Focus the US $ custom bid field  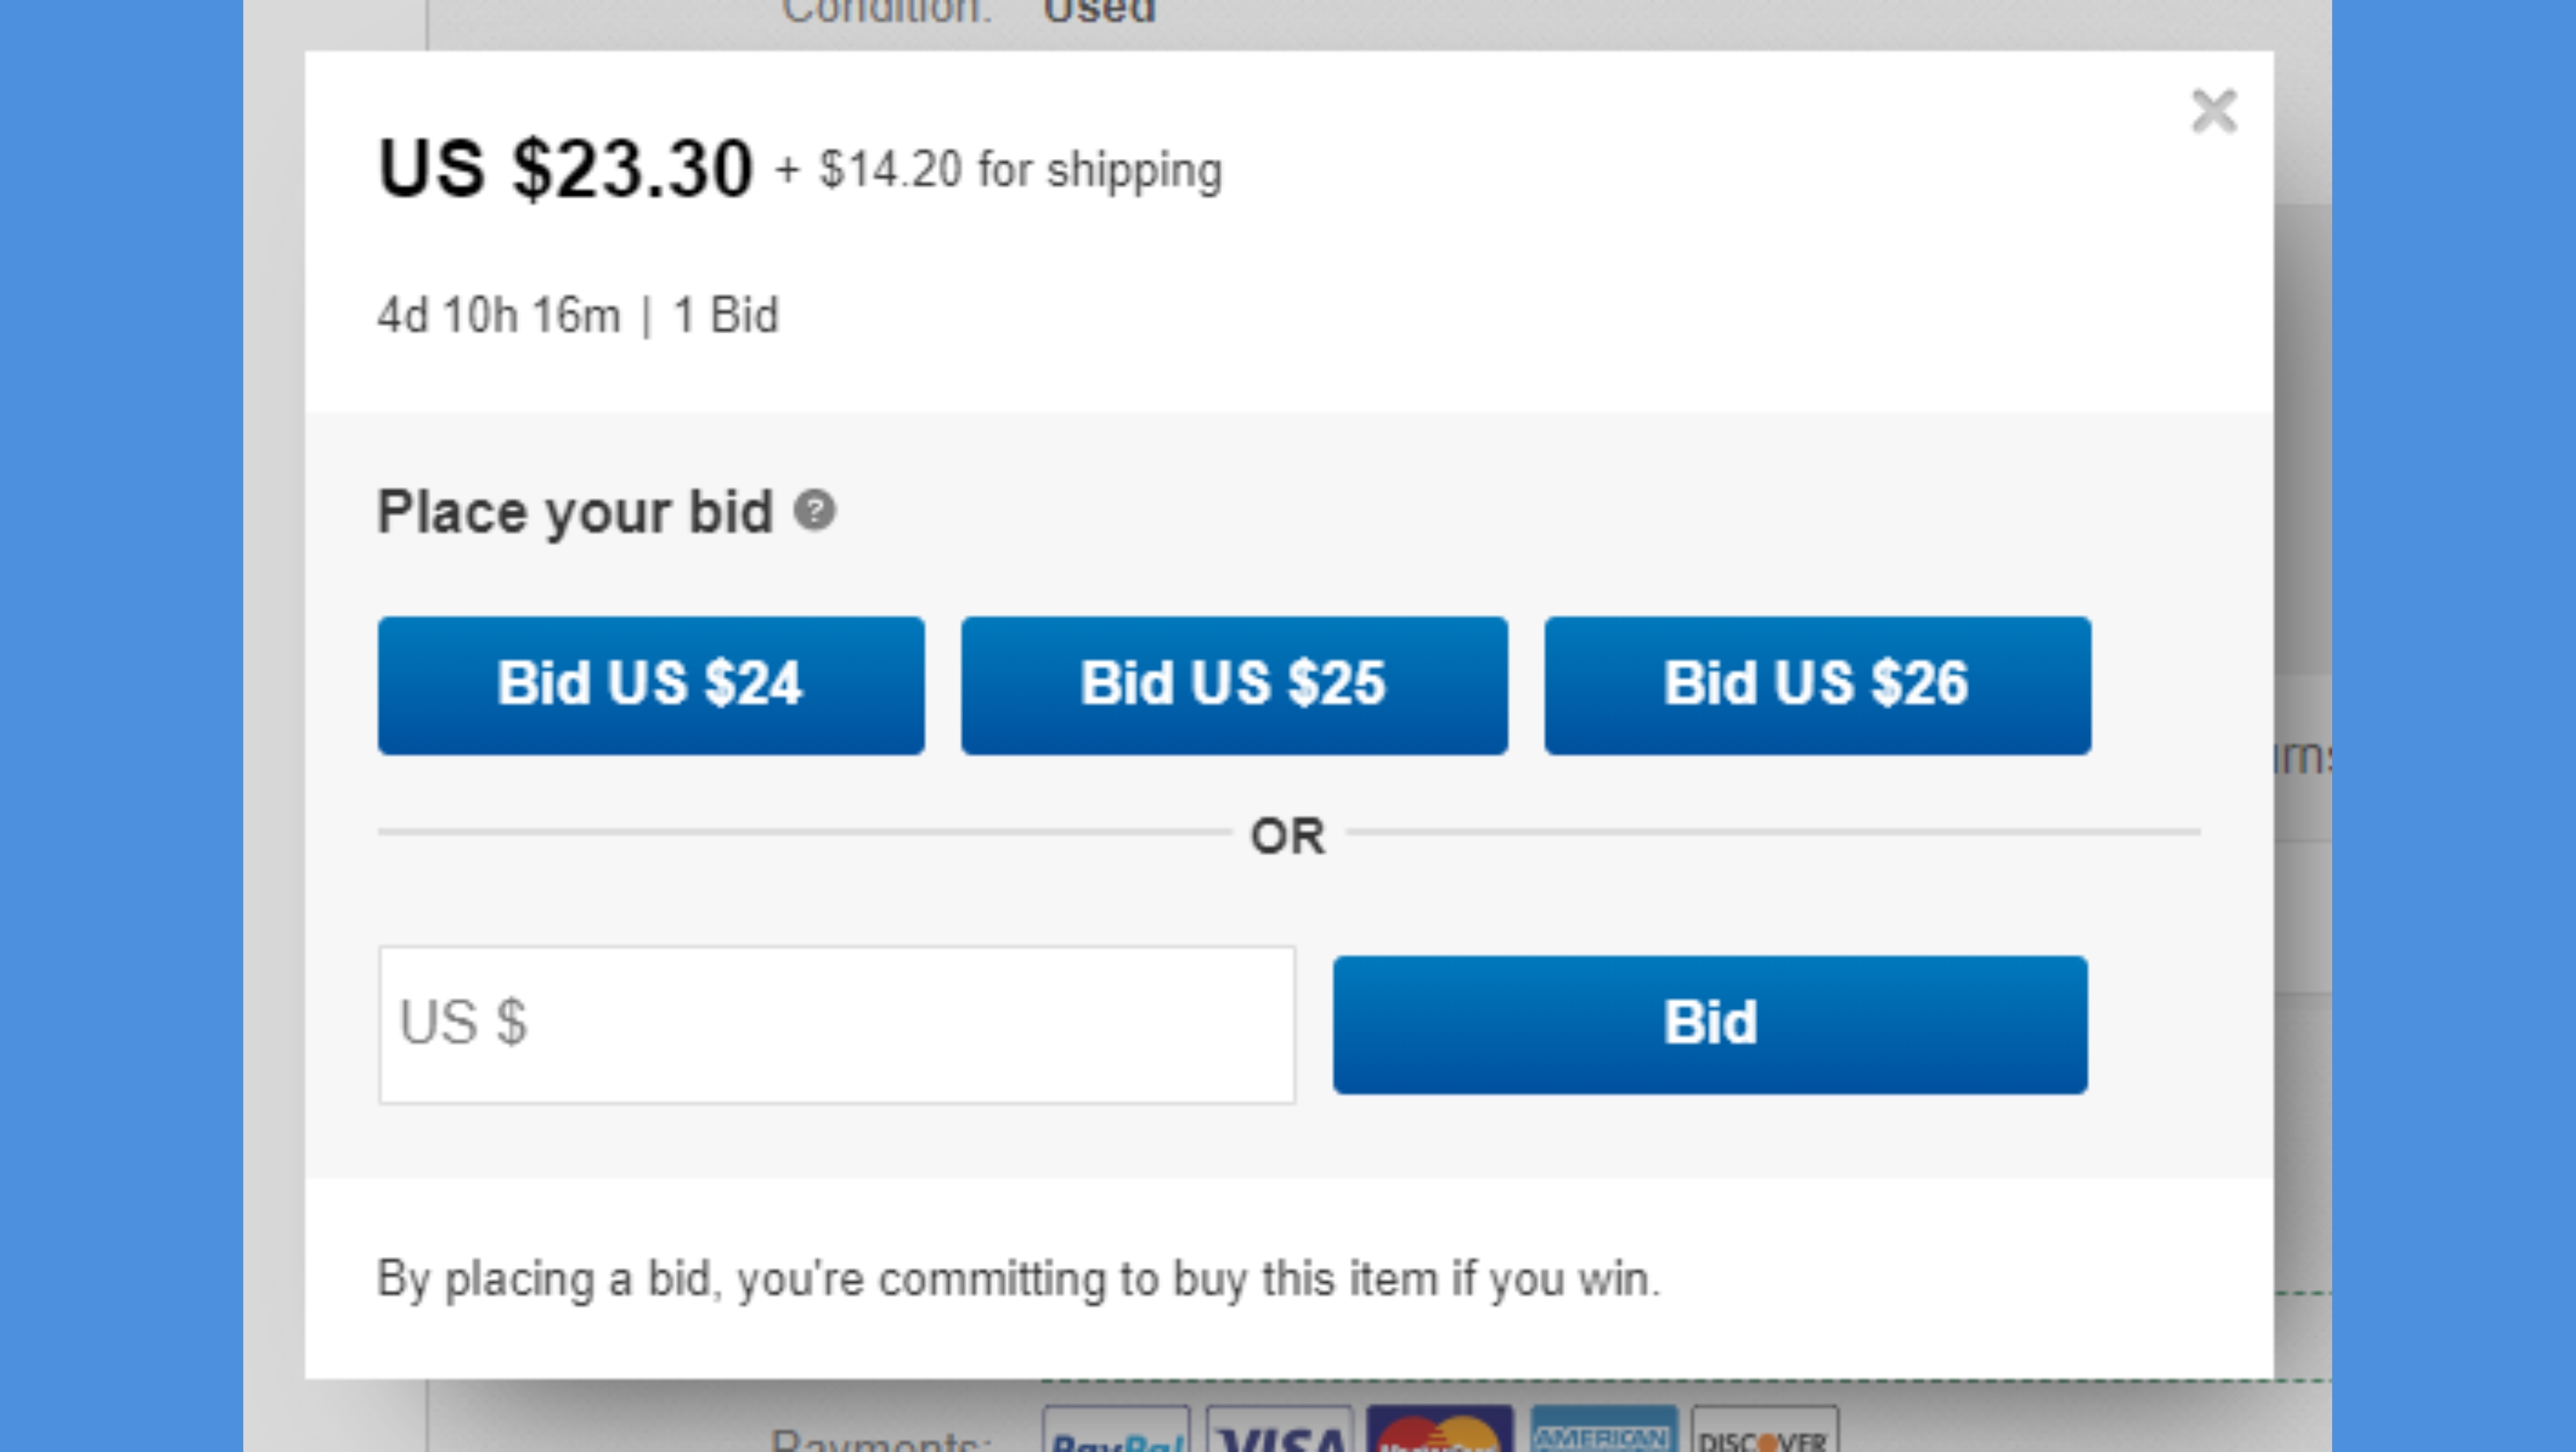(x=837, y=1024)
